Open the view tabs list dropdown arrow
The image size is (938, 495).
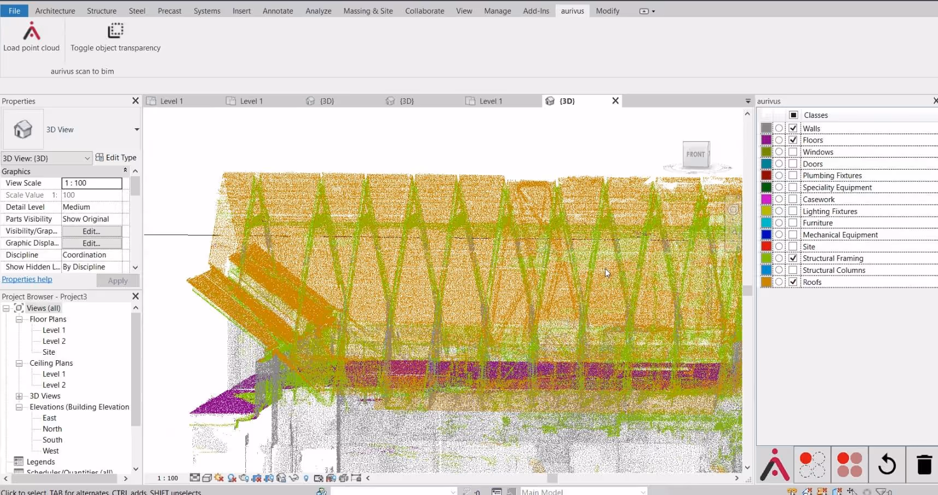click(748, 101)
